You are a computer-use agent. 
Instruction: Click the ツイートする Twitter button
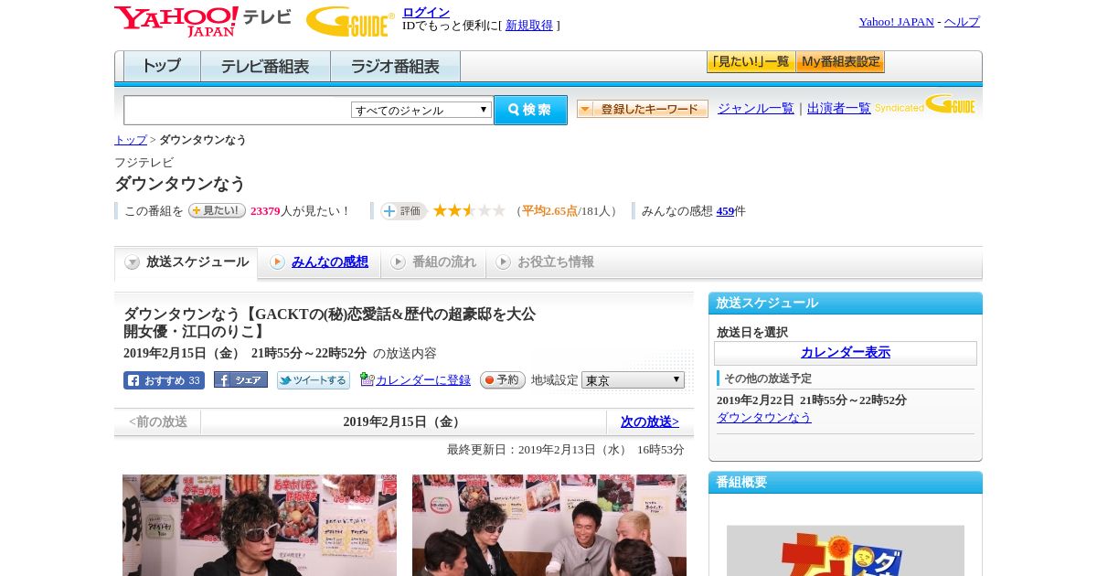pos(314,380)
